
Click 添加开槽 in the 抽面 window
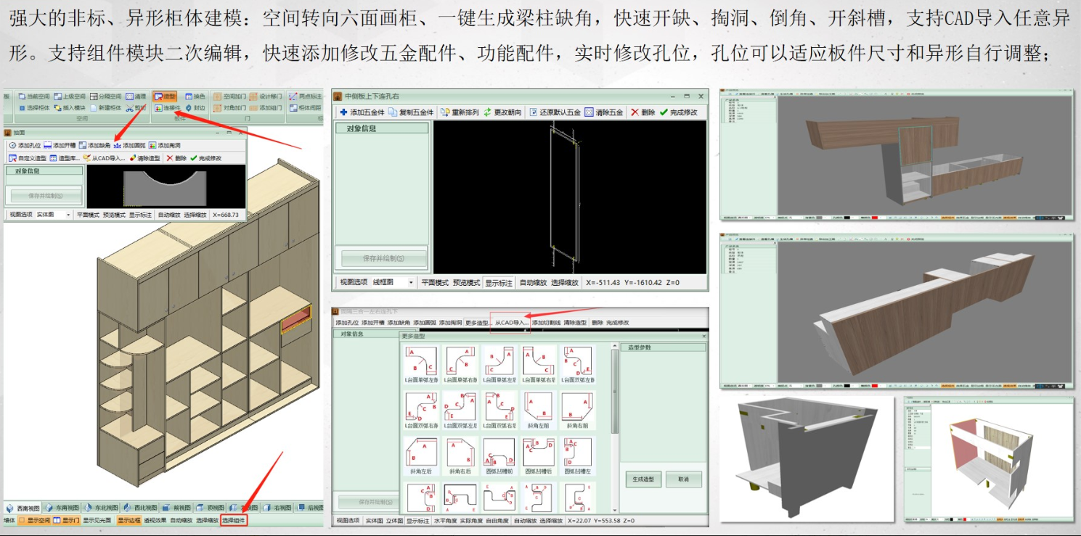(60, 146)
